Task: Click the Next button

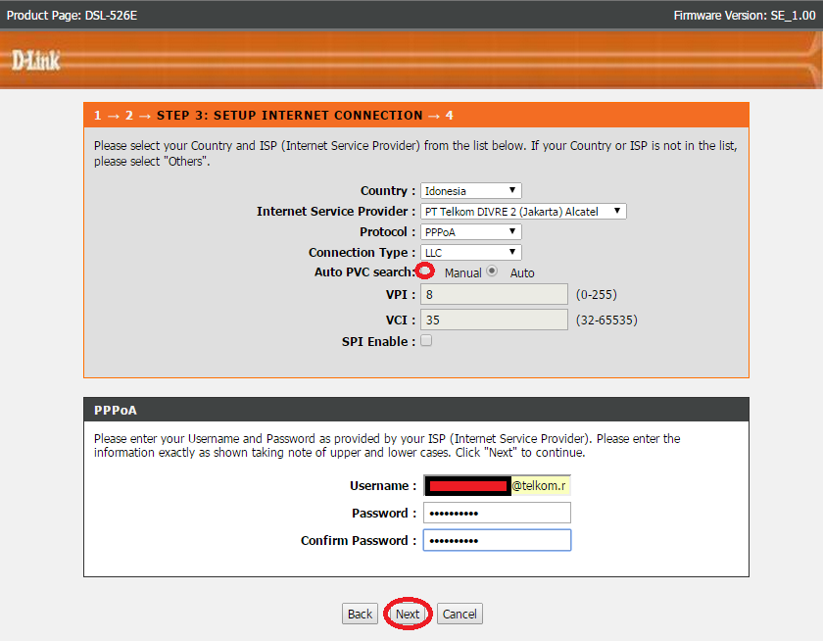Action: (x=408, y=614)
